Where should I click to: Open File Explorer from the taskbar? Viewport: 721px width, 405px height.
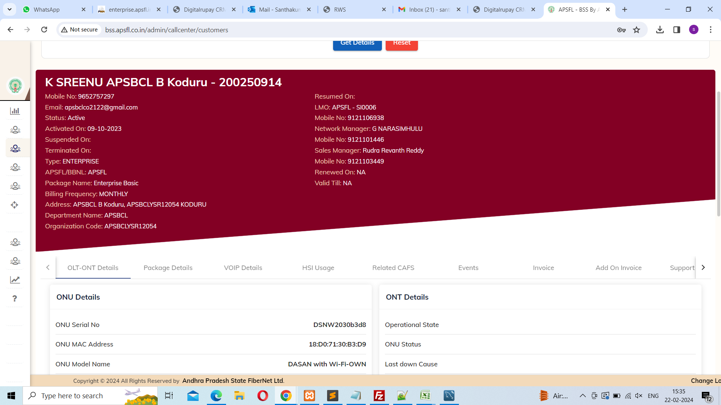(239, 396)
